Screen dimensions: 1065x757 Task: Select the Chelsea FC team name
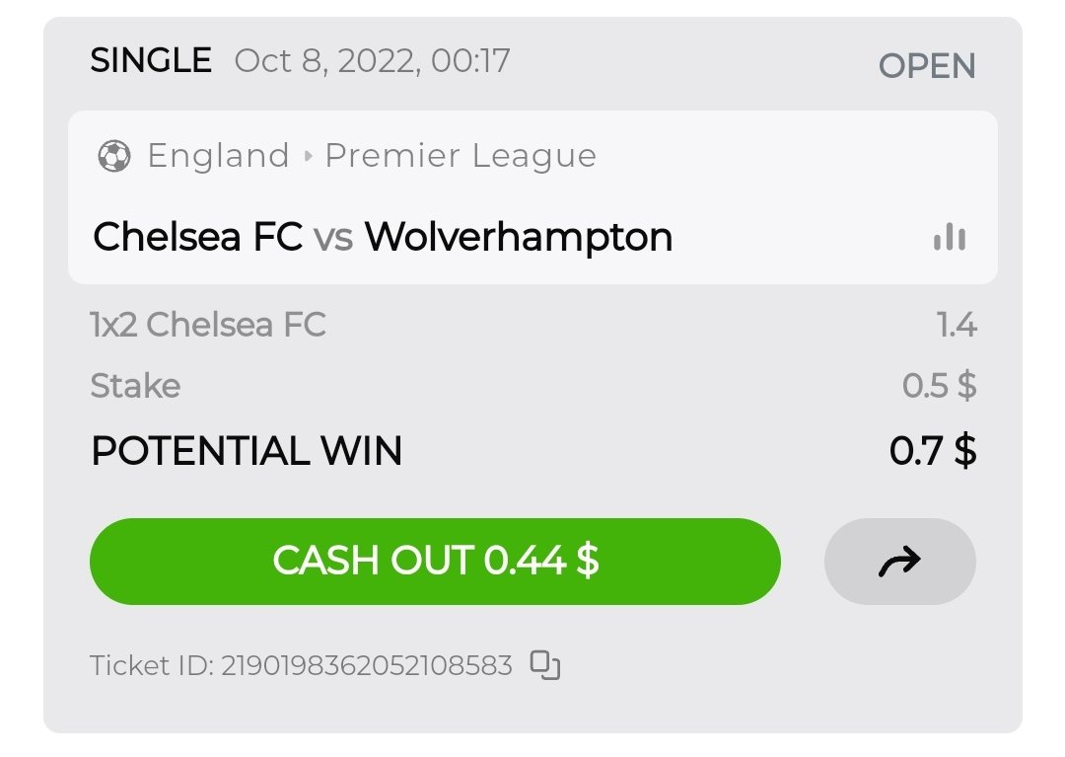pyautogui.click(x=197, y=237)
